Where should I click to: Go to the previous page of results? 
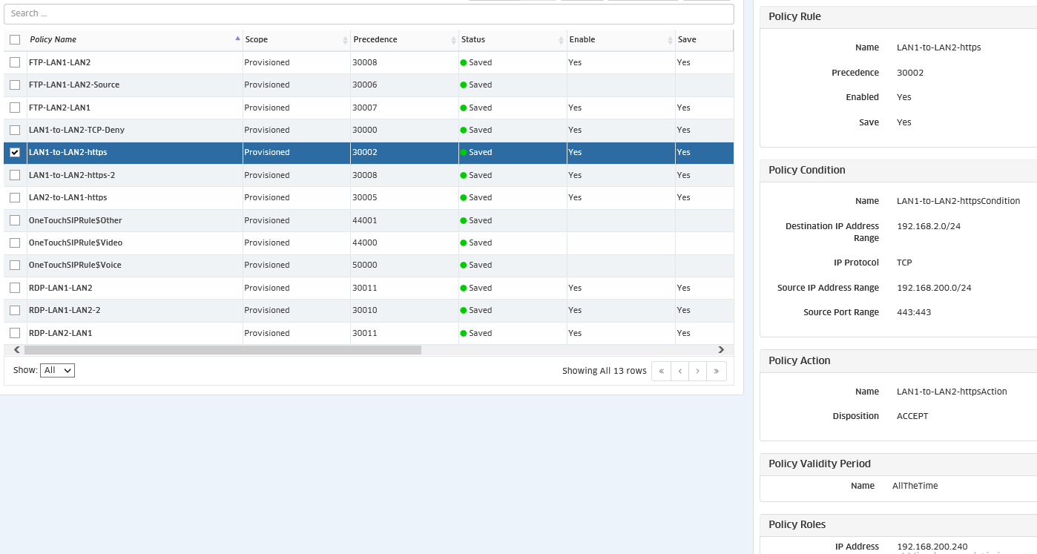(679, 371)
